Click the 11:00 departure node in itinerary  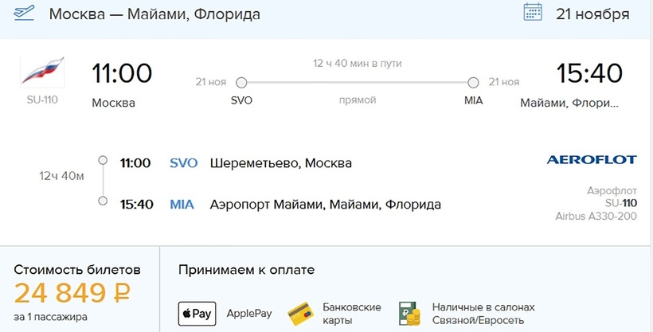102,162
